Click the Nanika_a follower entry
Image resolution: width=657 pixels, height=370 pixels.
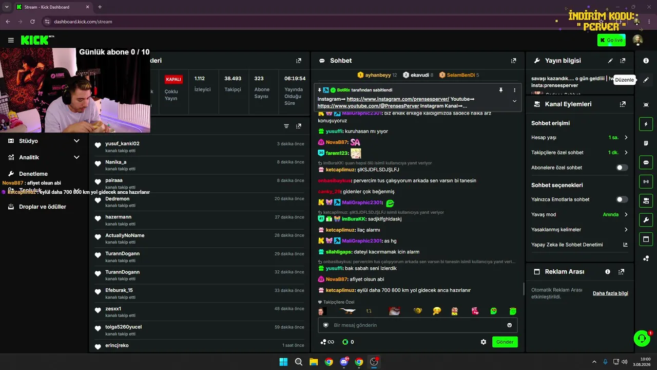coord(200,165)
